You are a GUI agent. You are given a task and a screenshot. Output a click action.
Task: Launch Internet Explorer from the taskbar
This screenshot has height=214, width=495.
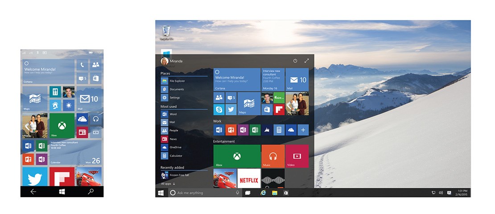(263, 193)
